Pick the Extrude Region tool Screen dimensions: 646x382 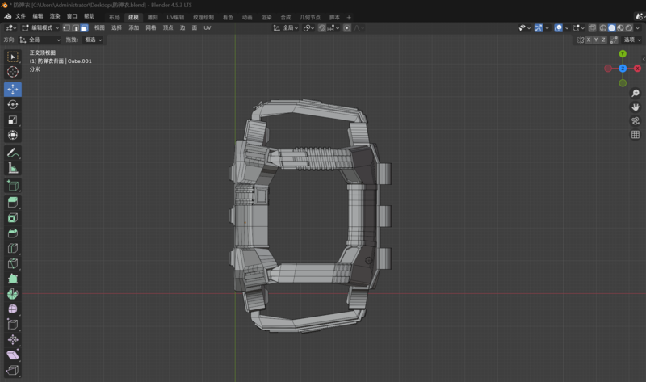coord(13,203)
